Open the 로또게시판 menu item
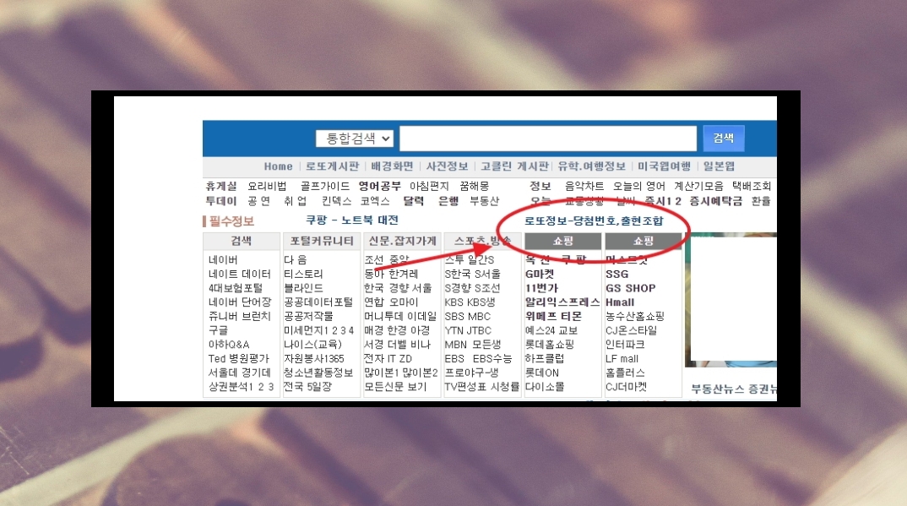 [x=332, y=166]
